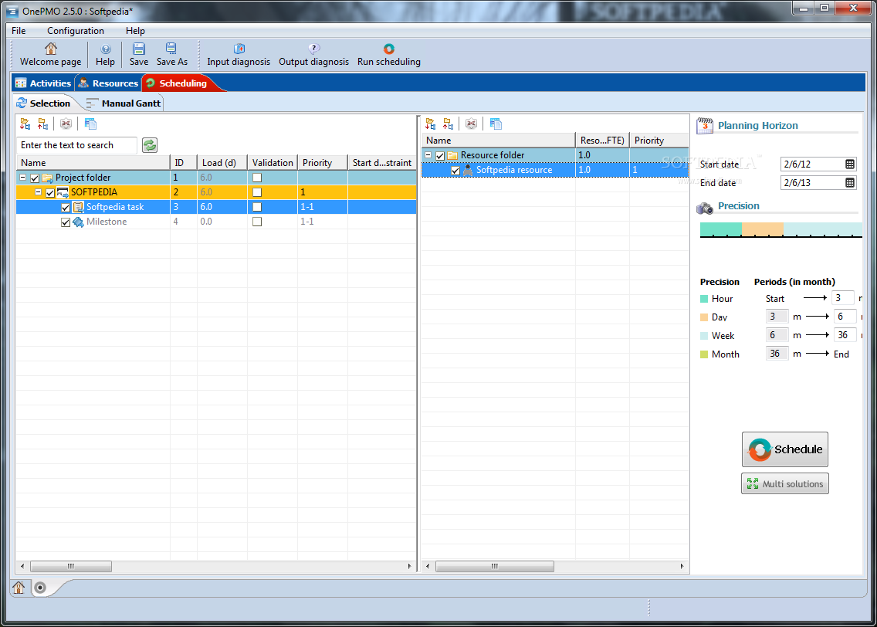Collapse the Project folder tree node
The height and width of the screenshot is (627, 877).
[23, 178]
